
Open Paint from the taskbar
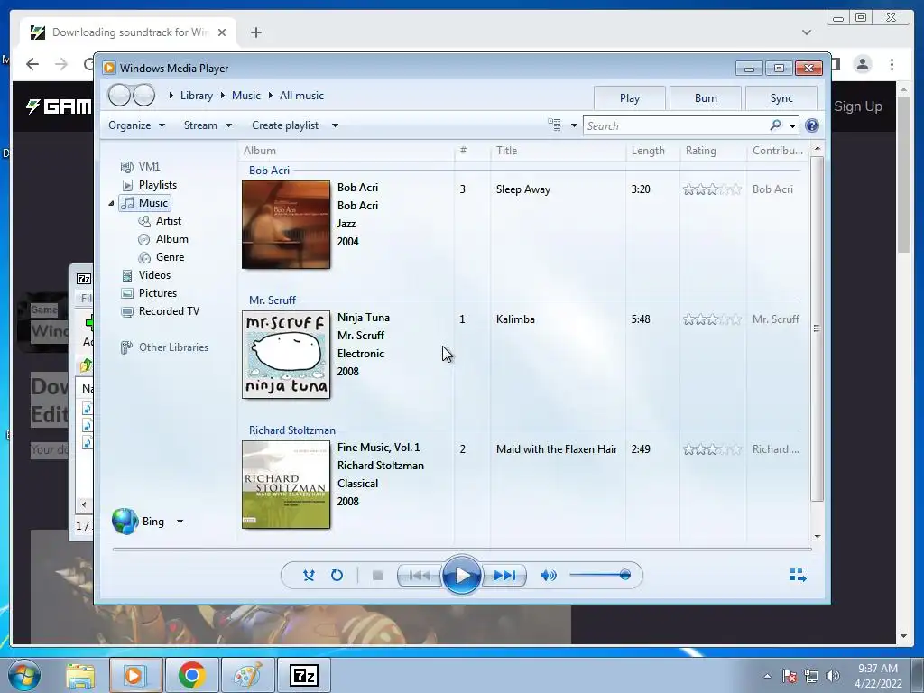(x=247, y=675)
